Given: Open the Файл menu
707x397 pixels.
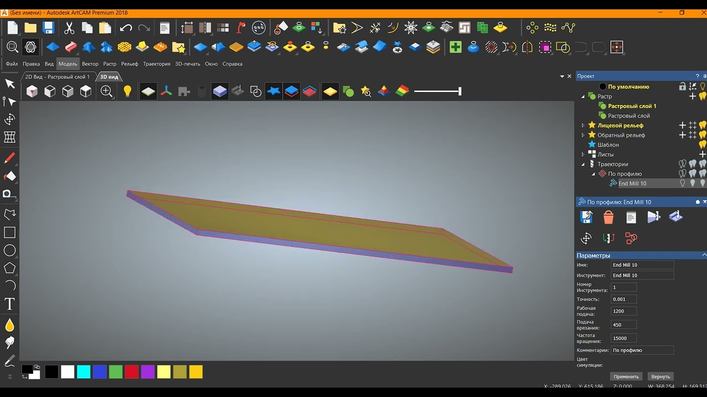Looking at the screenshot, I should pos(12,64).
